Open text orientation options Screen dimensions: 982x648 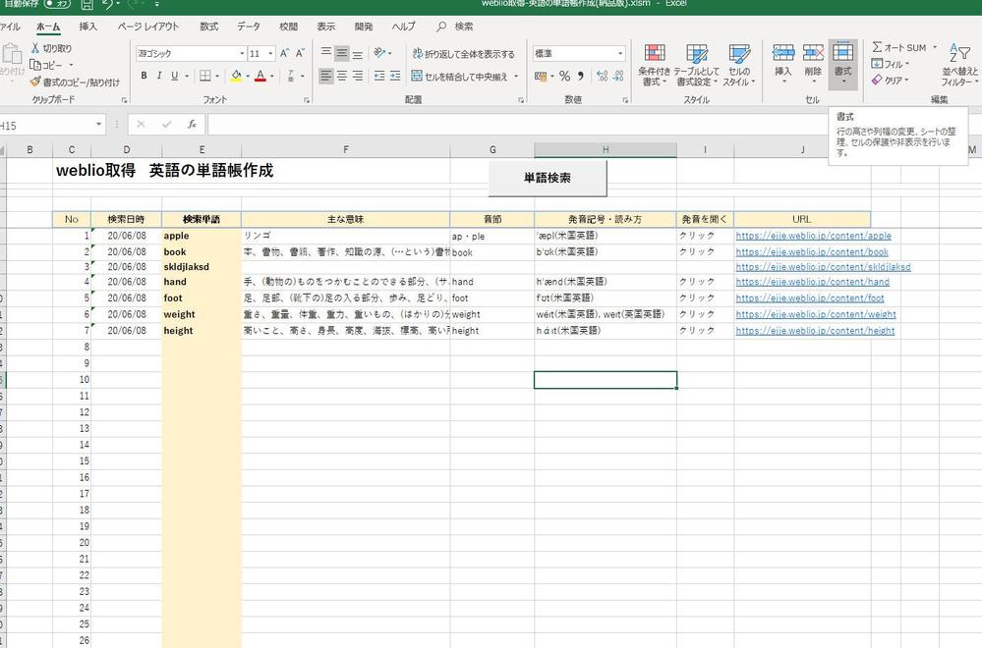click(382, 53)
